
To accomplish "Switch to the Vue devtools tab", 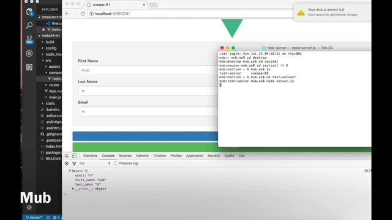I will coord(241,156).
